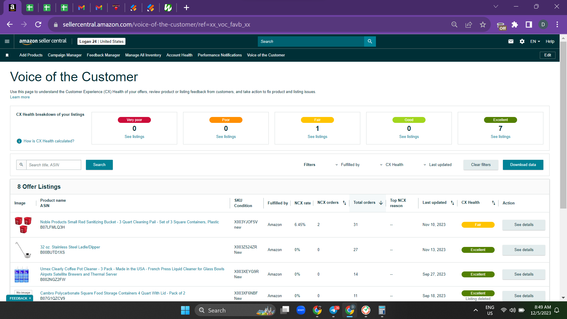Click the Download data button
This screenshot has width=567, height=319.
[x=523, y=165]
